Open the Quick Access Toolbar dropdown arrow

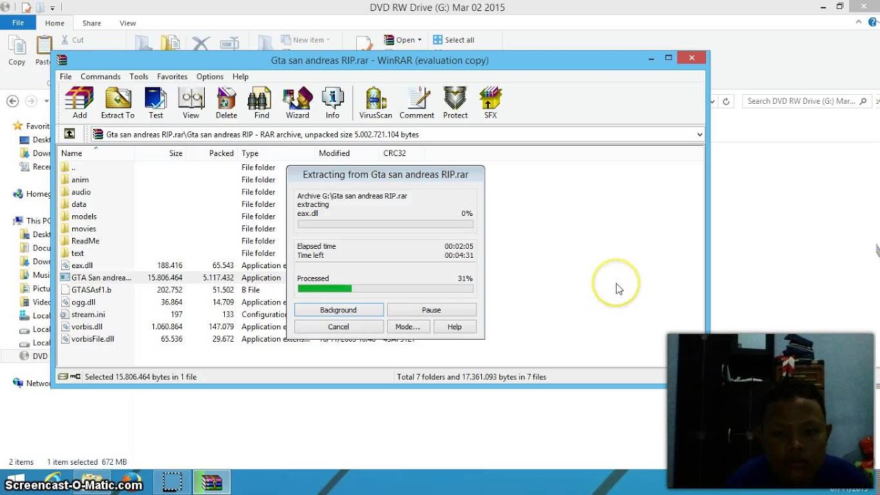[52, 8]
